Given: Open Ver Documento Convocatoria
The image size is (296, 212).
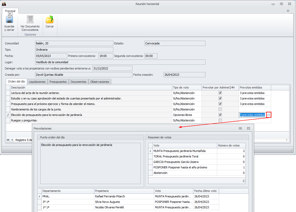Looking at the screenshot, I should [30, 20].
